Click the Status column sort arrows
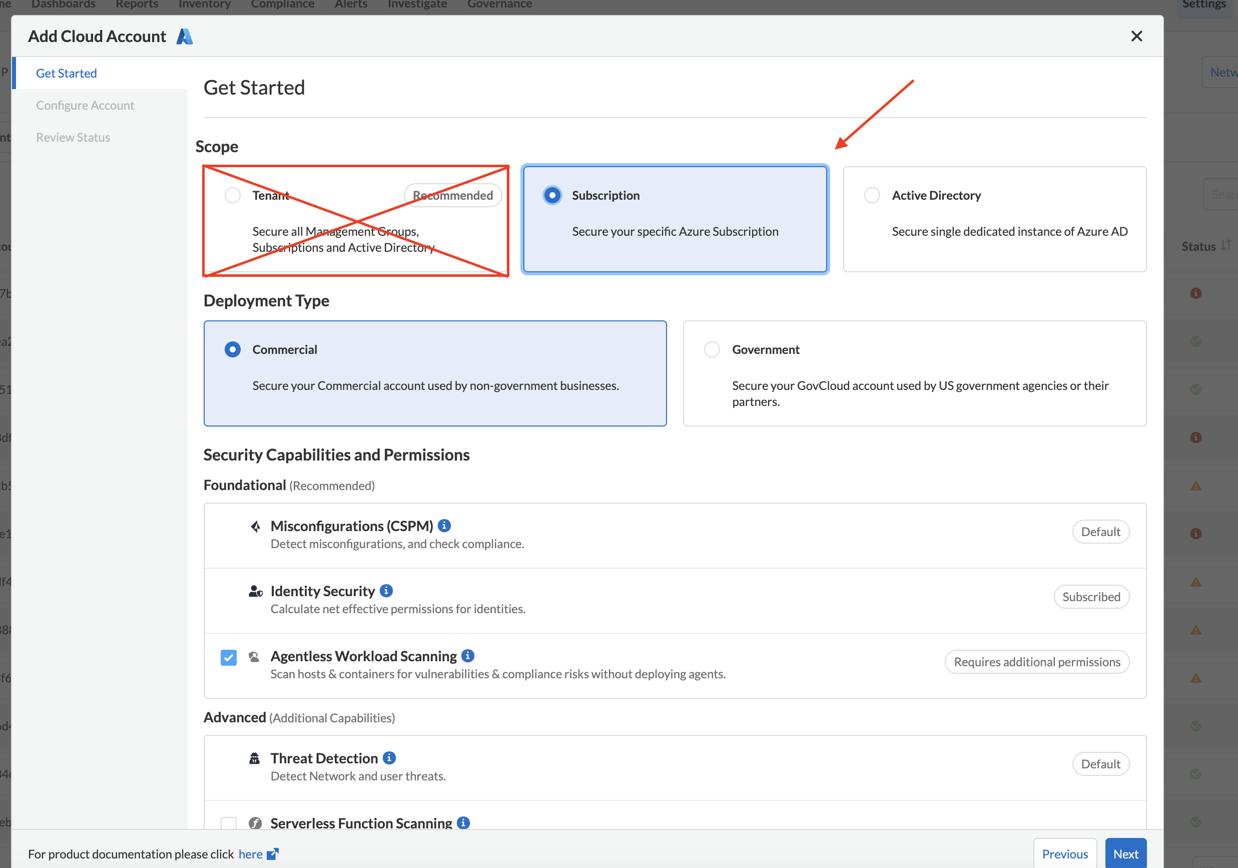Screen dimensions: 1238x868 click(x=1226, y=245)
